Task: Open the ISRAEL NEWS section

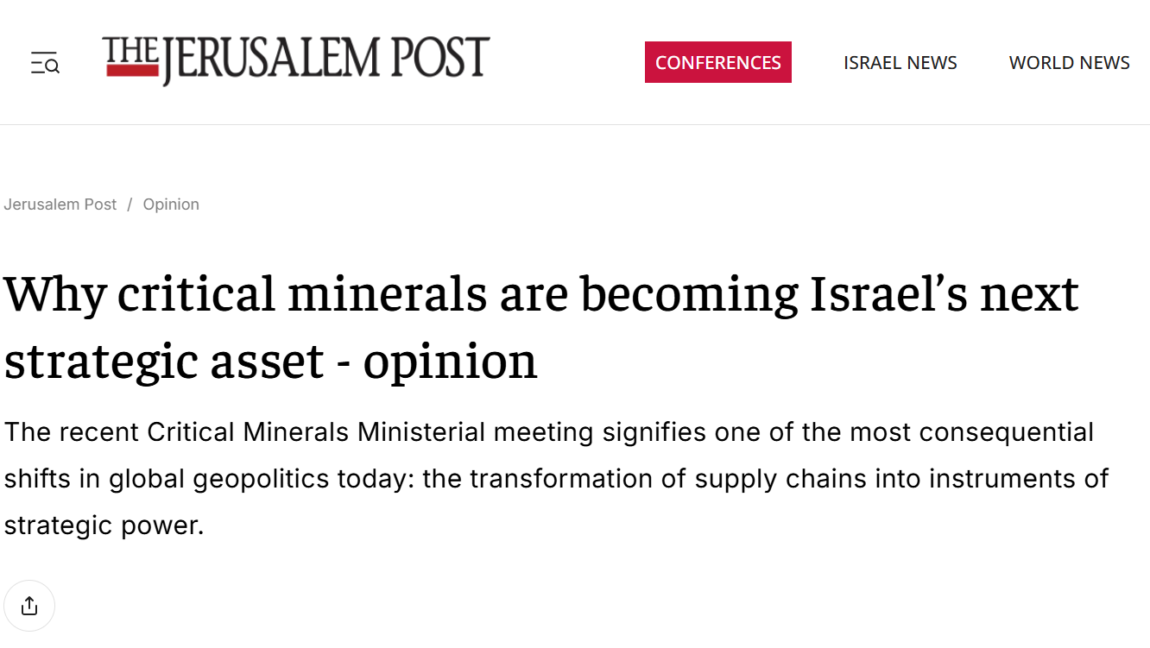Action: tap(900, 62)
